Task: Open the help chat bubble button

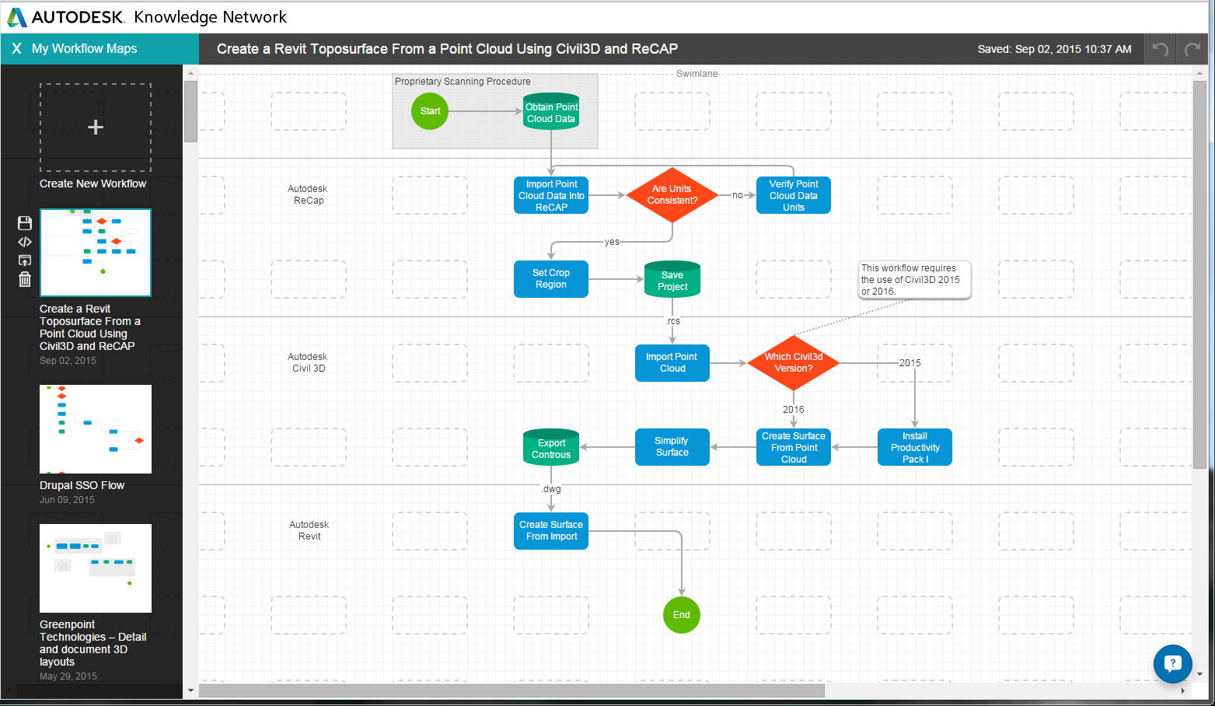Action: (x=1172, y=663)
